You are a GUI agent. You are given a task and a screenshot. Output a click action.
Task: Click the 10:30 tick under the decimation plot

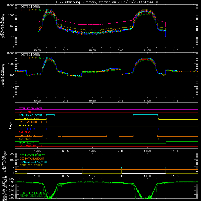coord(92,176)
